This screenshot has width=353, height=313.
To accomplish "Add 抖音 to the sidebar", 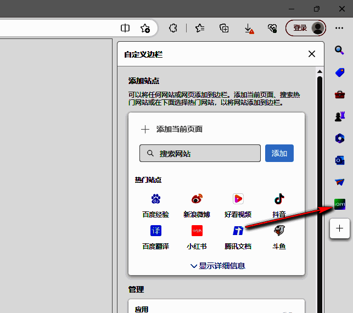I will tap(279, 204).
